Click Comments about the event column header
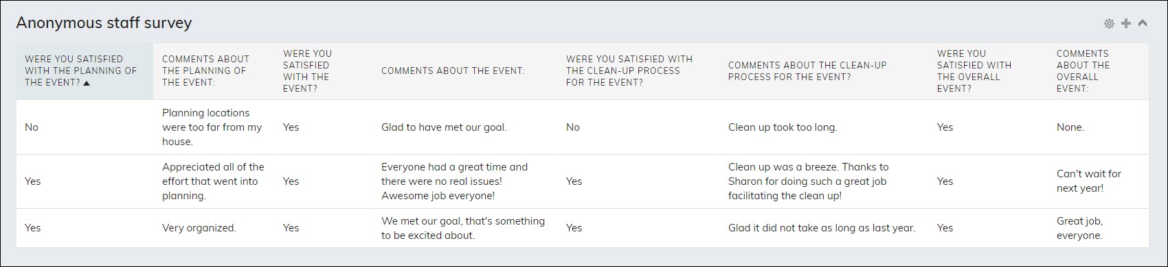 [x=465, y=71]
